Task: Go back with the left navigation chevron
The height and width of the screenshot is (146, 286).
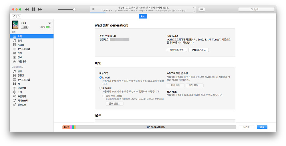Action: [x=14, y=17]
